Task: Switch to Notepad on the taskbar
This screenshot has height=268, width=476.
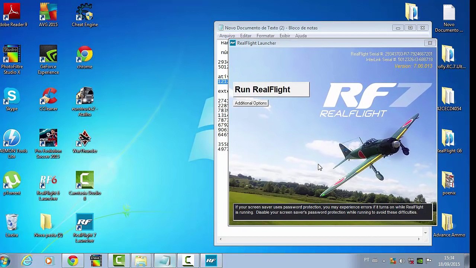Action: point(165,261)
